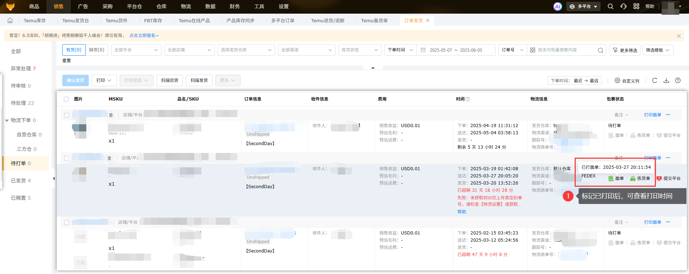The height and width of the screenshot is (274, 689).
Task: Click the AI assistant icon
Action: pos(557,6)
